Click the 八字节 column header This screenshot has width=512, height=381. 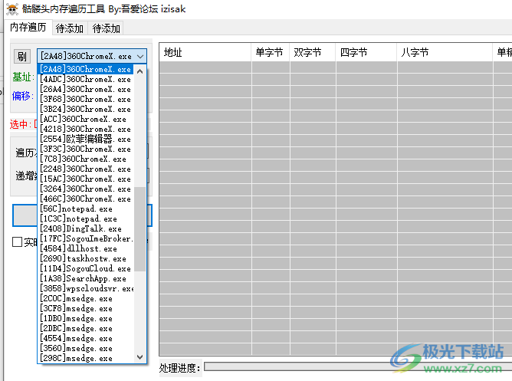point(443,53)
